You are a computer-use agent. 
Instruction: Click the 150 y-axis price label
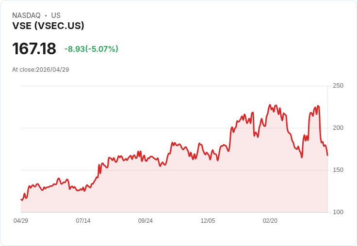pyautogui.click(x=338, y=170)
